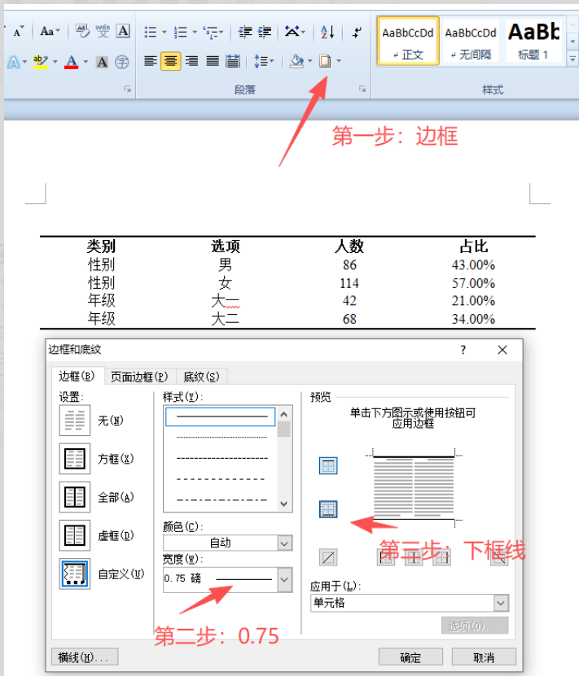Click the Shading paint bucket icon

[297, 61]
